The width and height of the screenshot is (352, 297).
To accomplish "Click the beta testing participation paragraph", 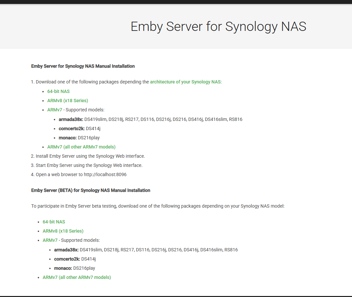I will tap(158, 206).
